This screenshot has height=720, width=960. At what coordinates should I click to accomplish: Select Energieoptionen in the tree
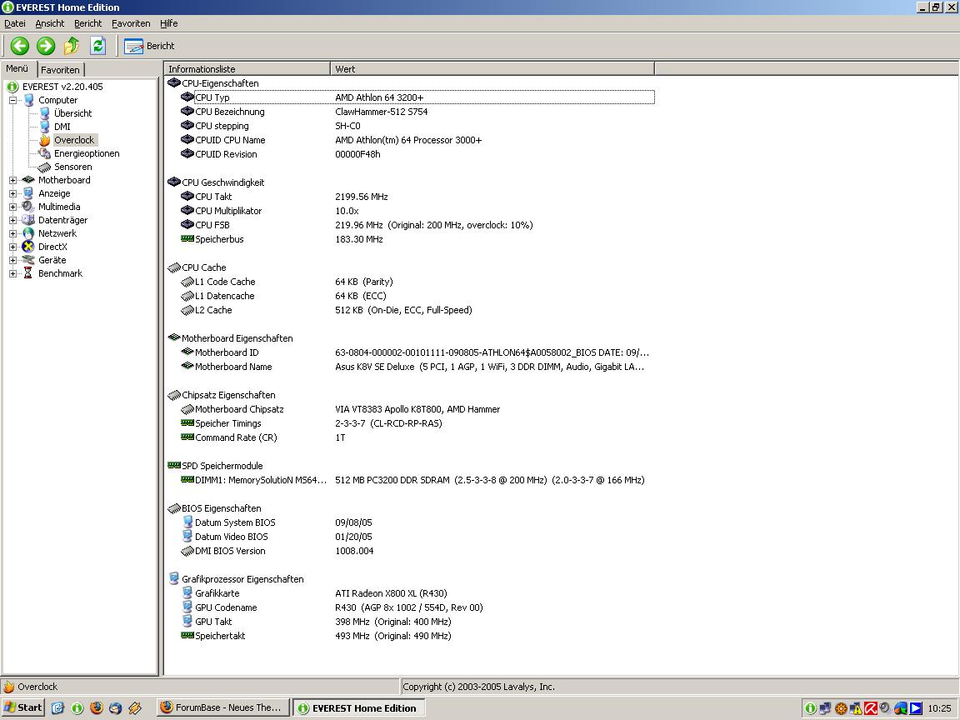[87, 153]
